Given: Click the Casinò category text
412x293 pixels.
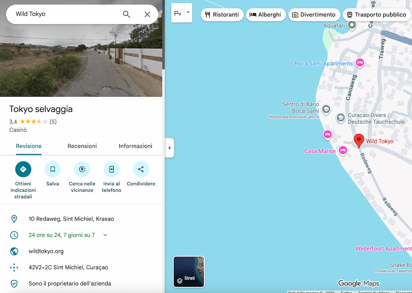Looking at the screenshot, I should coord(18,130).
